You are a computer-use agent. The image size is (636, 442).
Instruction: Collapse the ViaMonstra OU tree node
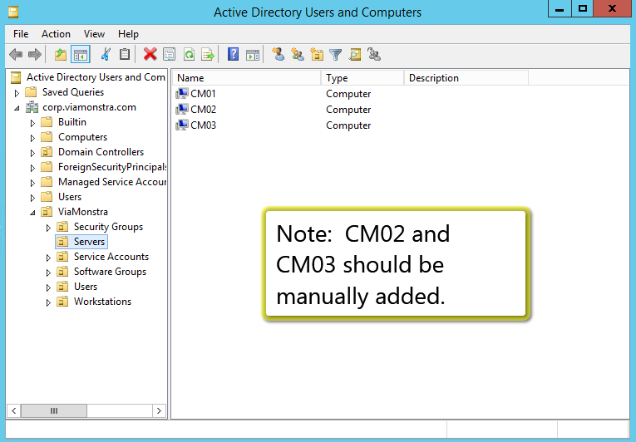click(x=32, y=213)
